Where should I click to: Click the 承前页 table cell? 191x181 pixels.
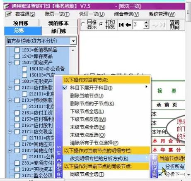coord(167,105)
